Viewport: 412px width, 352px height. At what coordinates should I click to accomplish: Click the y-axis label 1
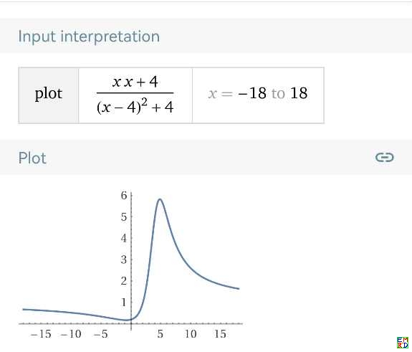click(x=124, y=303)
